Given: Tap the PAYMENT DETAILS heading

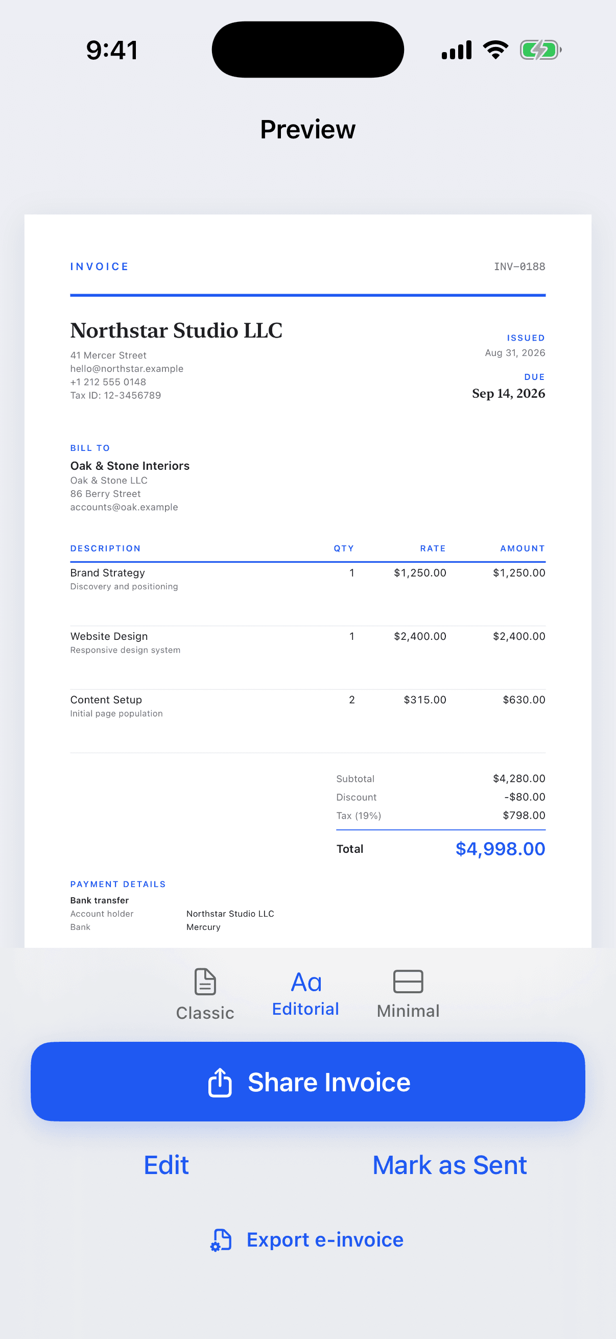Looking at the screenshot, I should (x=118, y=884).
